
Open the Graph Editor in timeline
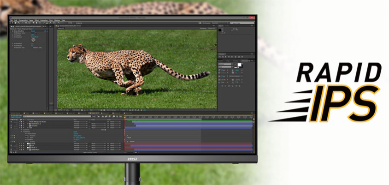coord(121,116)
